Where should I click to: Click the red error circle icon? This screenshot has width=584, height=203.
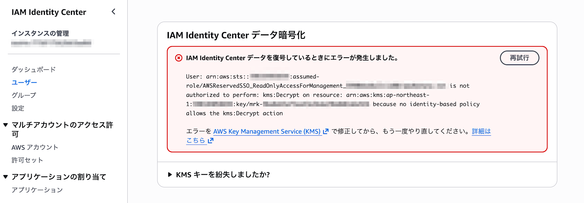179,58
